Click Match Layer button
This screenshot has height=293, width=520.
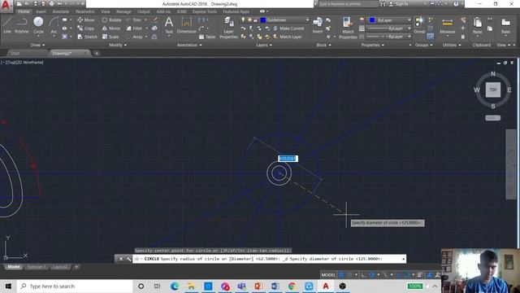point(288,37)
